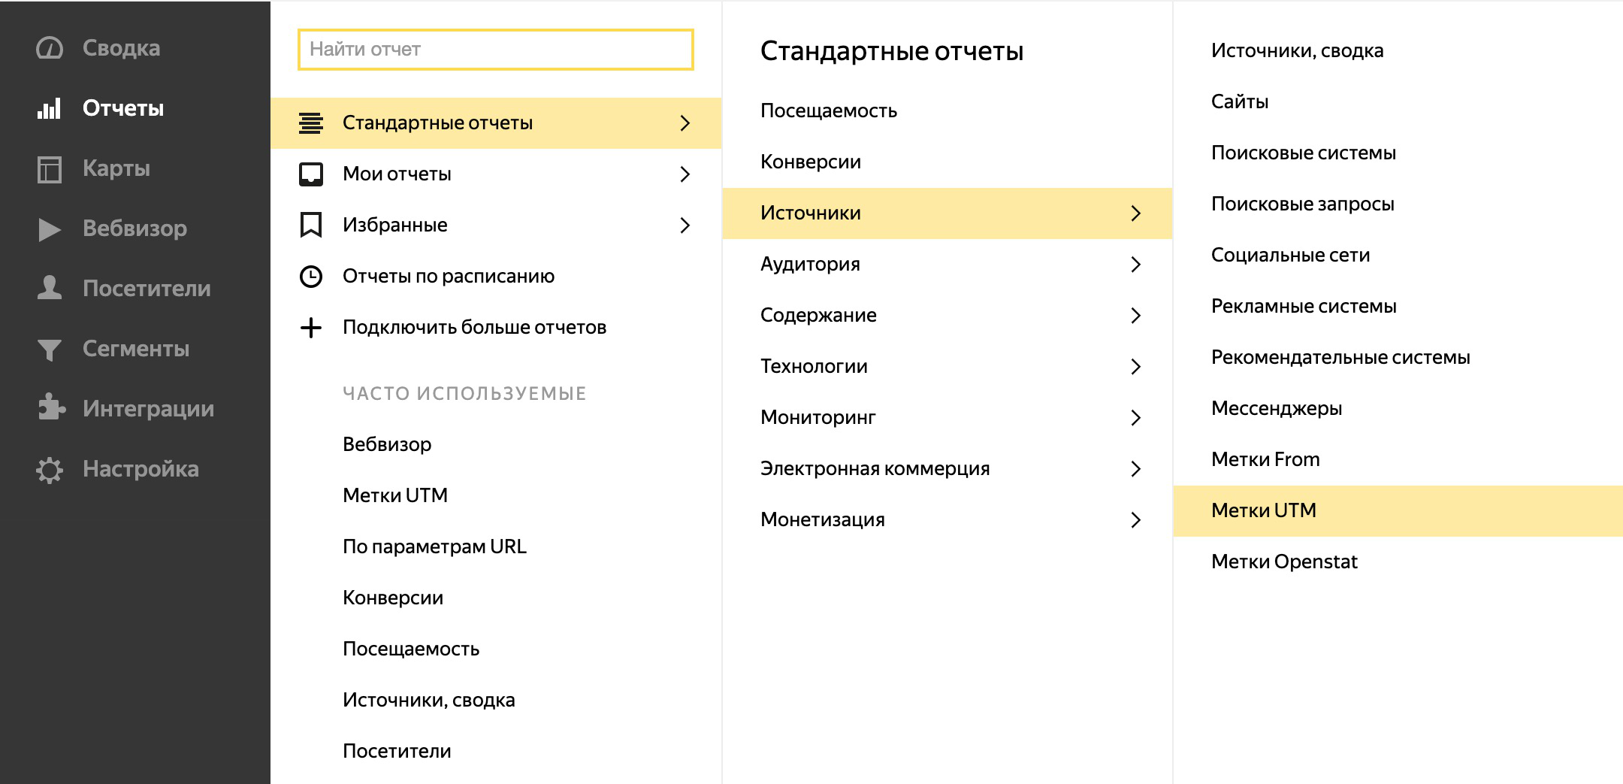The image size is (1623, 784).
Task: Click the Найти отчет search field
Action: [495, 50]
